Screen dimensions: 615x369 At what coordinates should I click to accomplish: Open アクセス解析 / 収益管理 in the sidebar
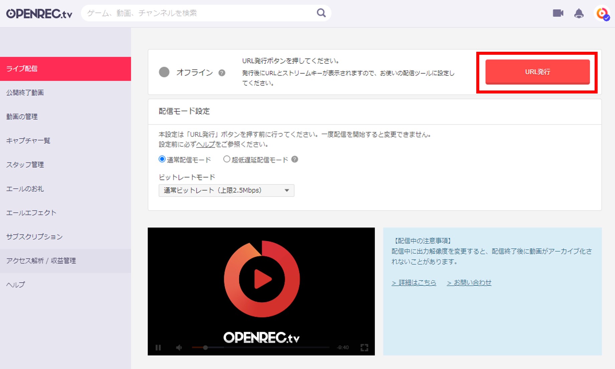click(x=66, y=261)
